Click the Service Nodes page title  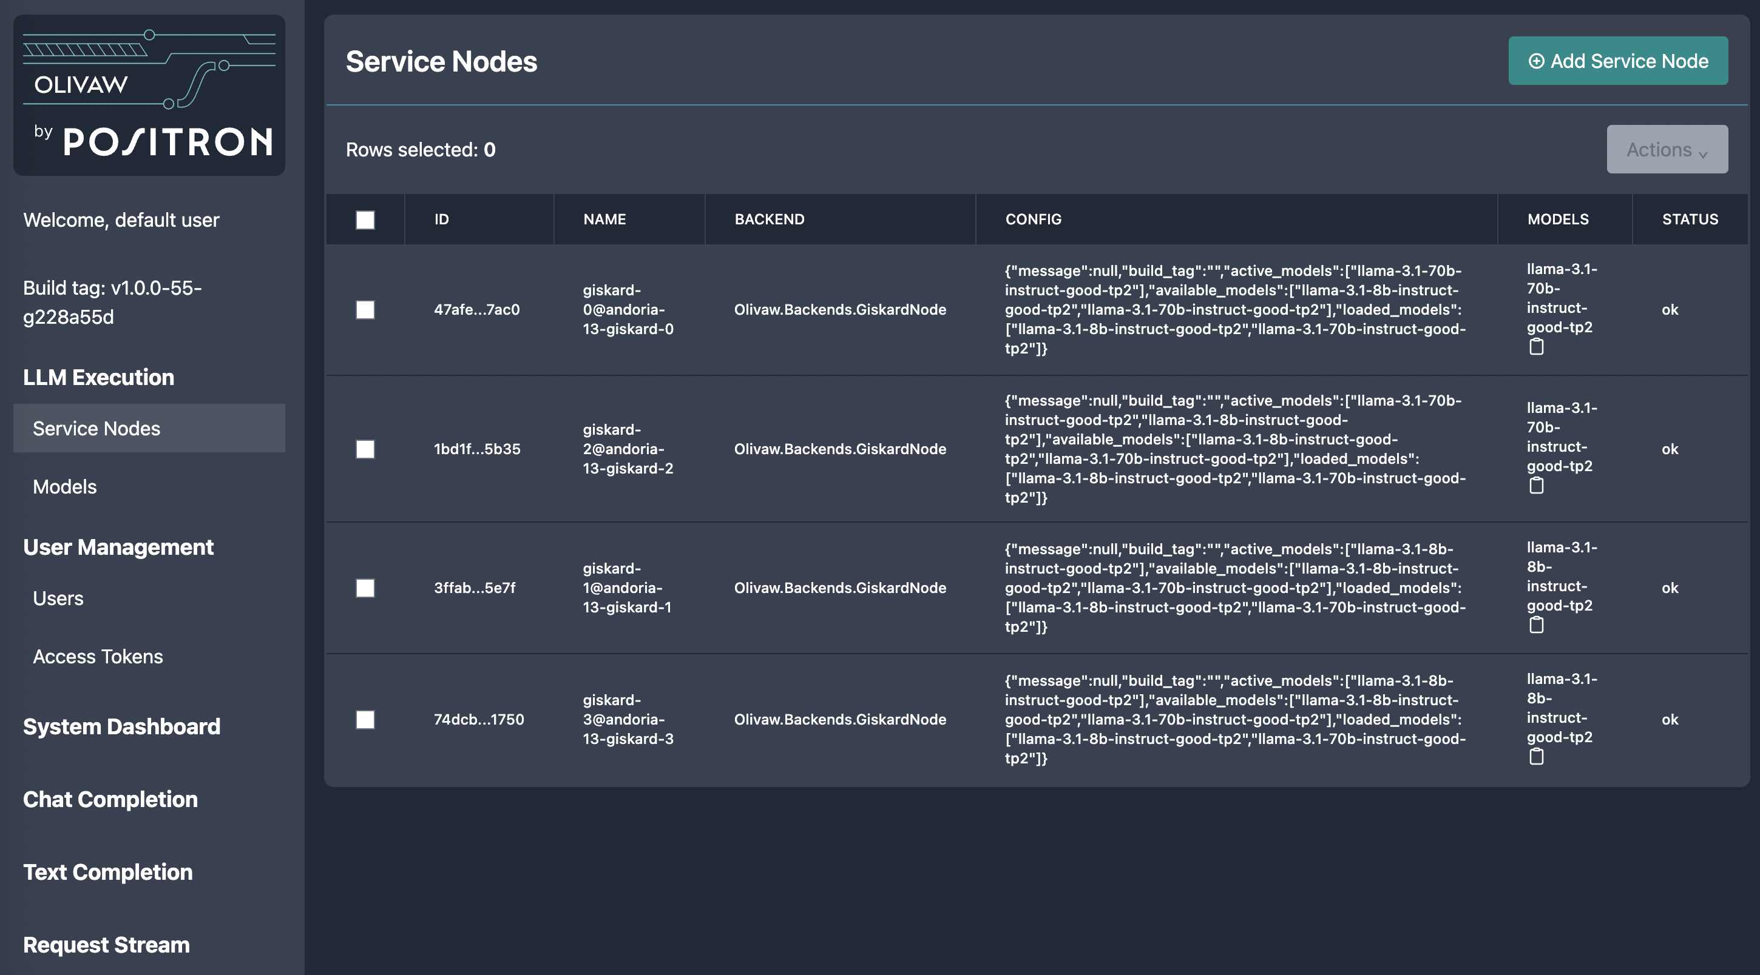441,61
